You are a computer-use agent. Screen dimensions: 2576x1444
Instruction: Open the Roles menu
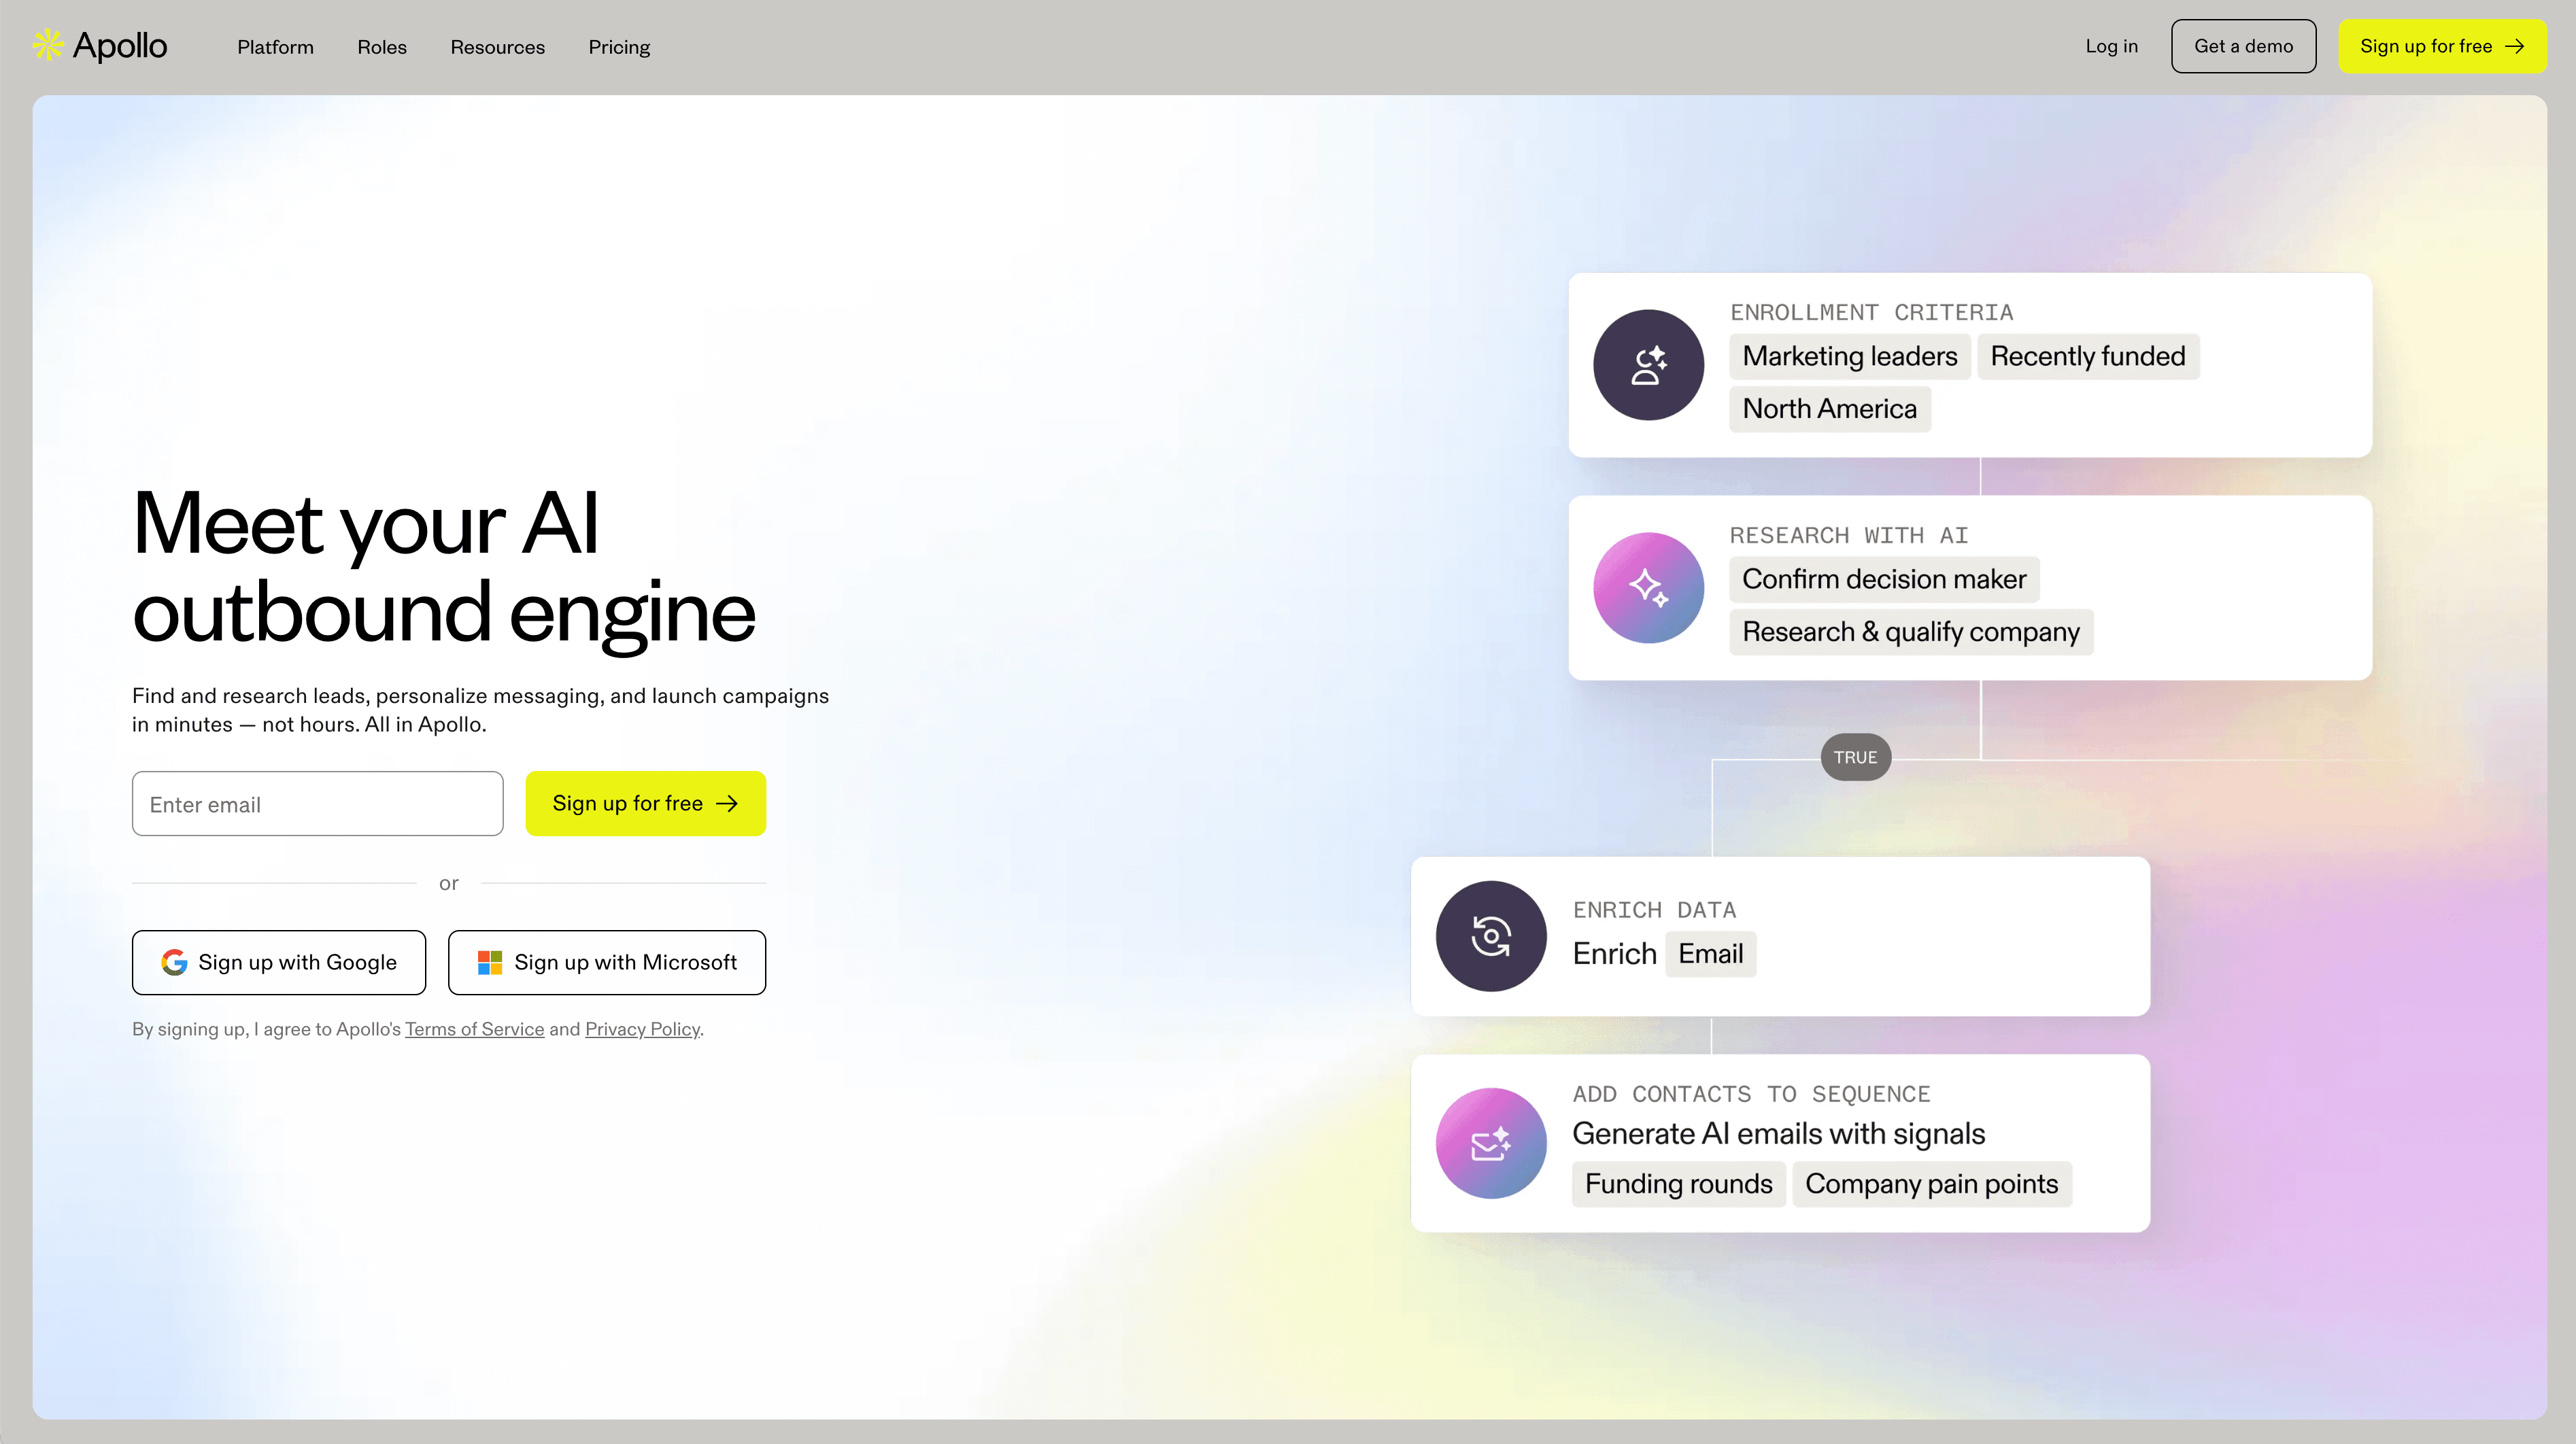[382, 47]
